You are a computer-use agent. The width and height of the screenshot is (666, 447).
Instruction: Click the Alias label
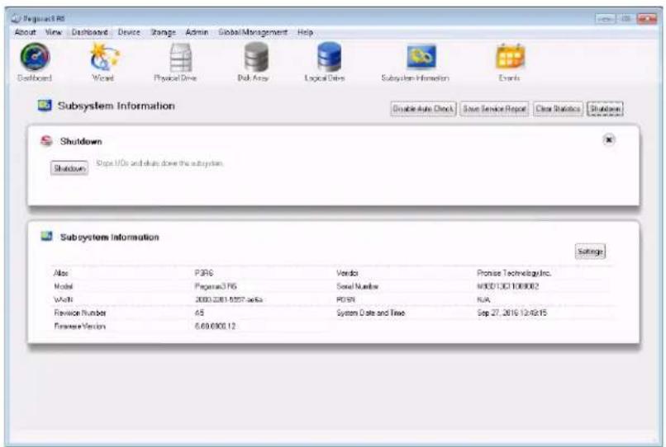(x=61, y=273)
